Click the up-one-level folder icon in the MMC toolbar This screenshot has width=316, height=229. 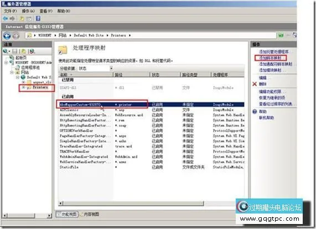22,19
